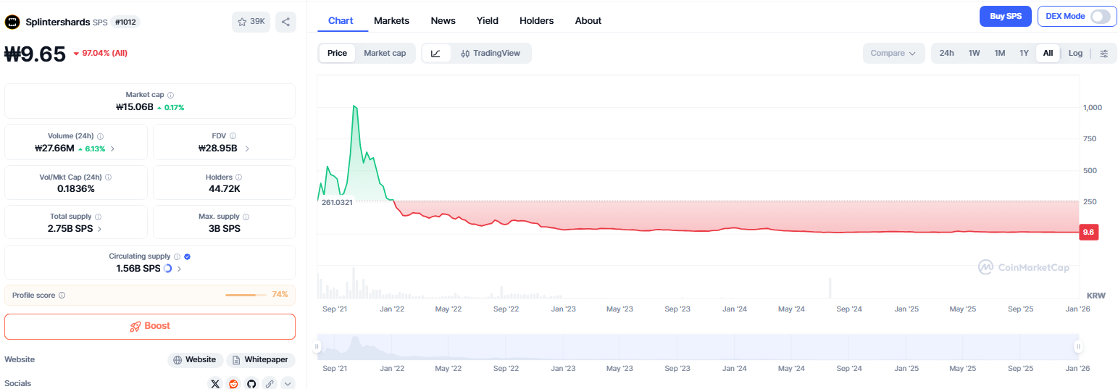Add SPS to watchlist with star icon
This screenshot has width=1118, height=389.
click(x=251, y=22)
